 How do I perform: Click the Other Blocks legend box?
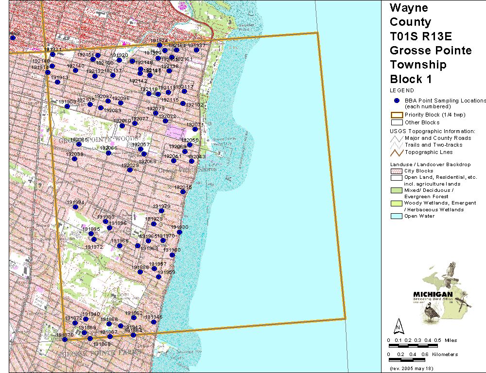pos(397,122)
